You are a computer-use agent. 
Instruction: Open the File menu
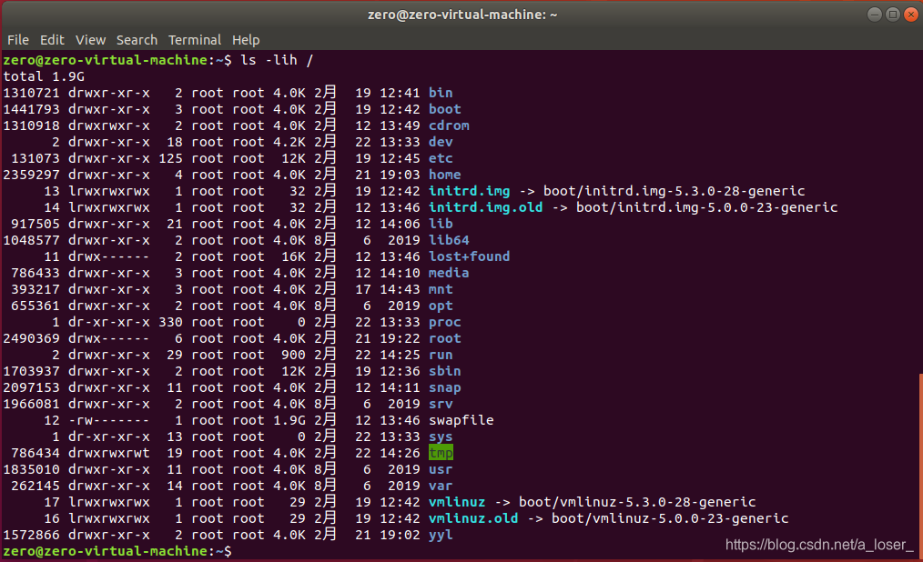(x=17, y=40)
